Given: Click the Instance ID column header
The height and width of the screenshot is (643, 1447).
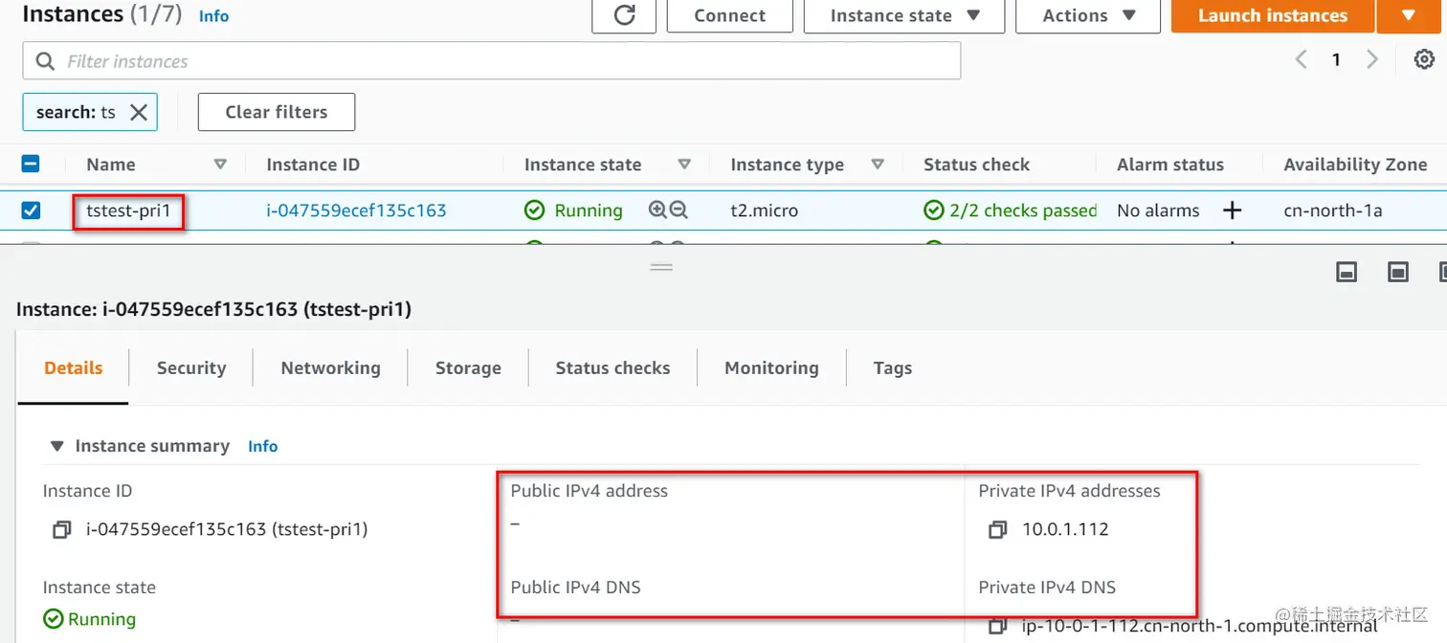Looking at the screenshot, I should [x=313, y=165].
